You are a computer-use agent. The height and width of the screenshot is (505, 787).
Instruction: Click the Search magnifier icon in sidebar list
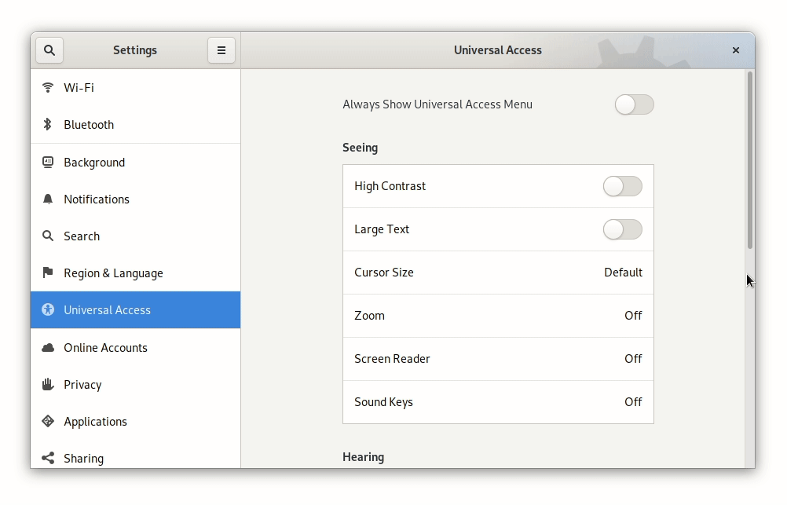(48, 236)
